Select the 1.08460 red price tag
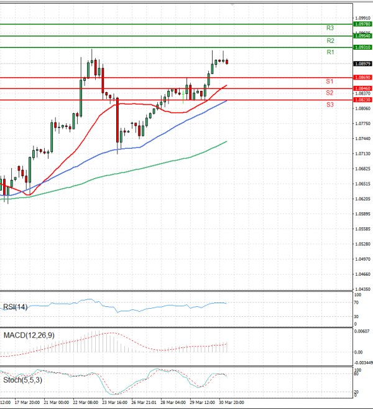This screenshot has height=409, width=373. point(362,88)
